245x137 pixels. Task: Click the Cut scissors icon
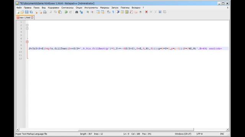point(51,12)
